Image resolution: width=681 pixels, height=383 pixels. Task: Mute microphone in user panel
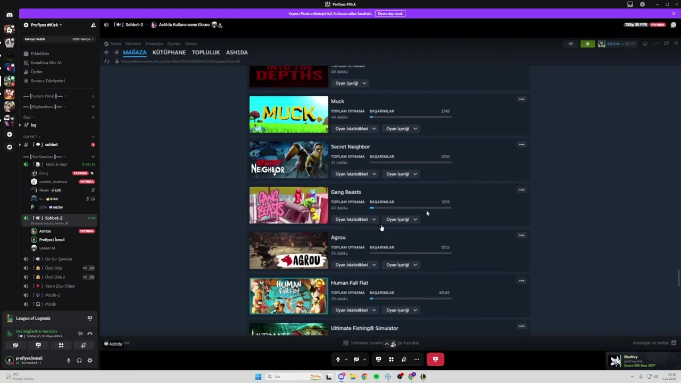(68, 361)
